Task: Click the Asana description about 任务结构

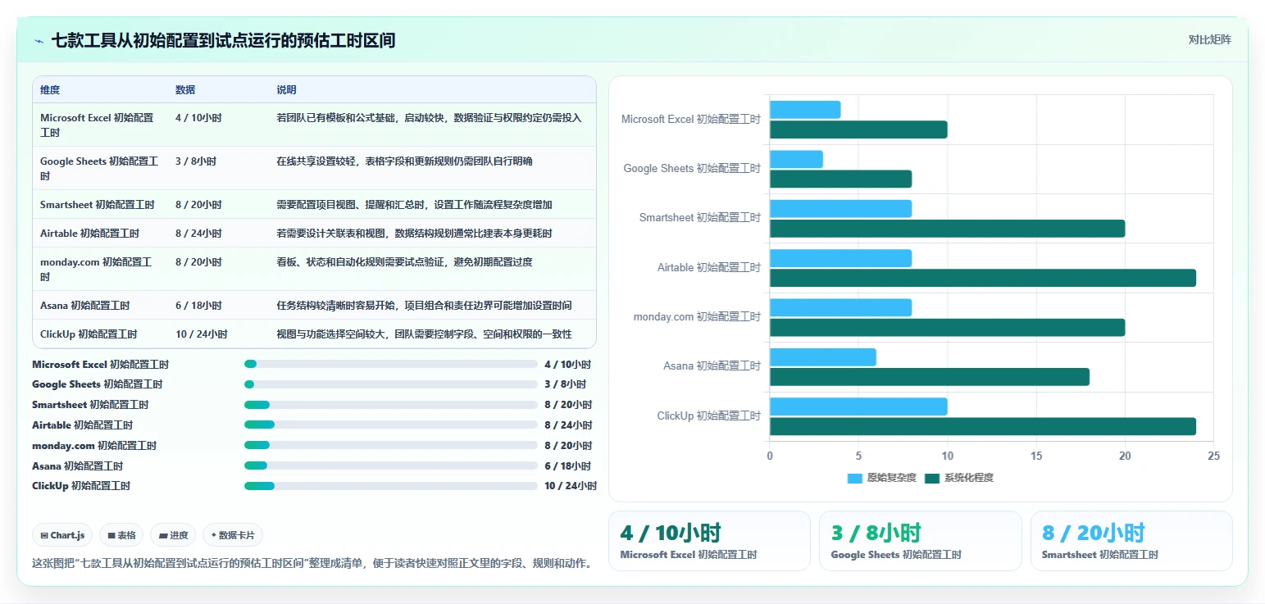Action: (x=424, y=305)
